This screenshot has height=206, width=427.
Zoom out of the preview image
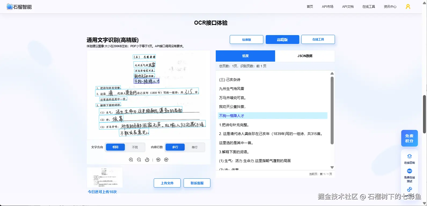click(139, 160)
